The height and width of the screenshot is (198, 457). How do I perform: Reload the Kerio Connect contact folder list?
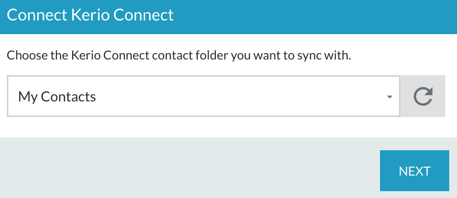tap(423, 96)
